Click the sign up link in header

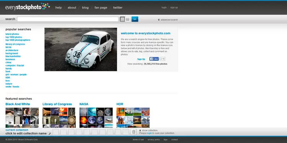pyautogui.click(x=174, y=8)
